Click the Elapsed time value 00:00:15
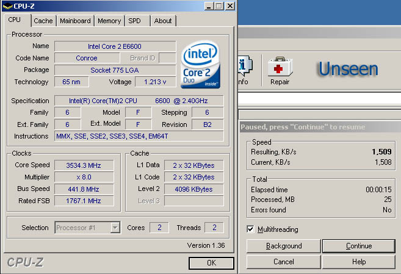The width and height of the screenshot is (401, 274). [378, 189]
